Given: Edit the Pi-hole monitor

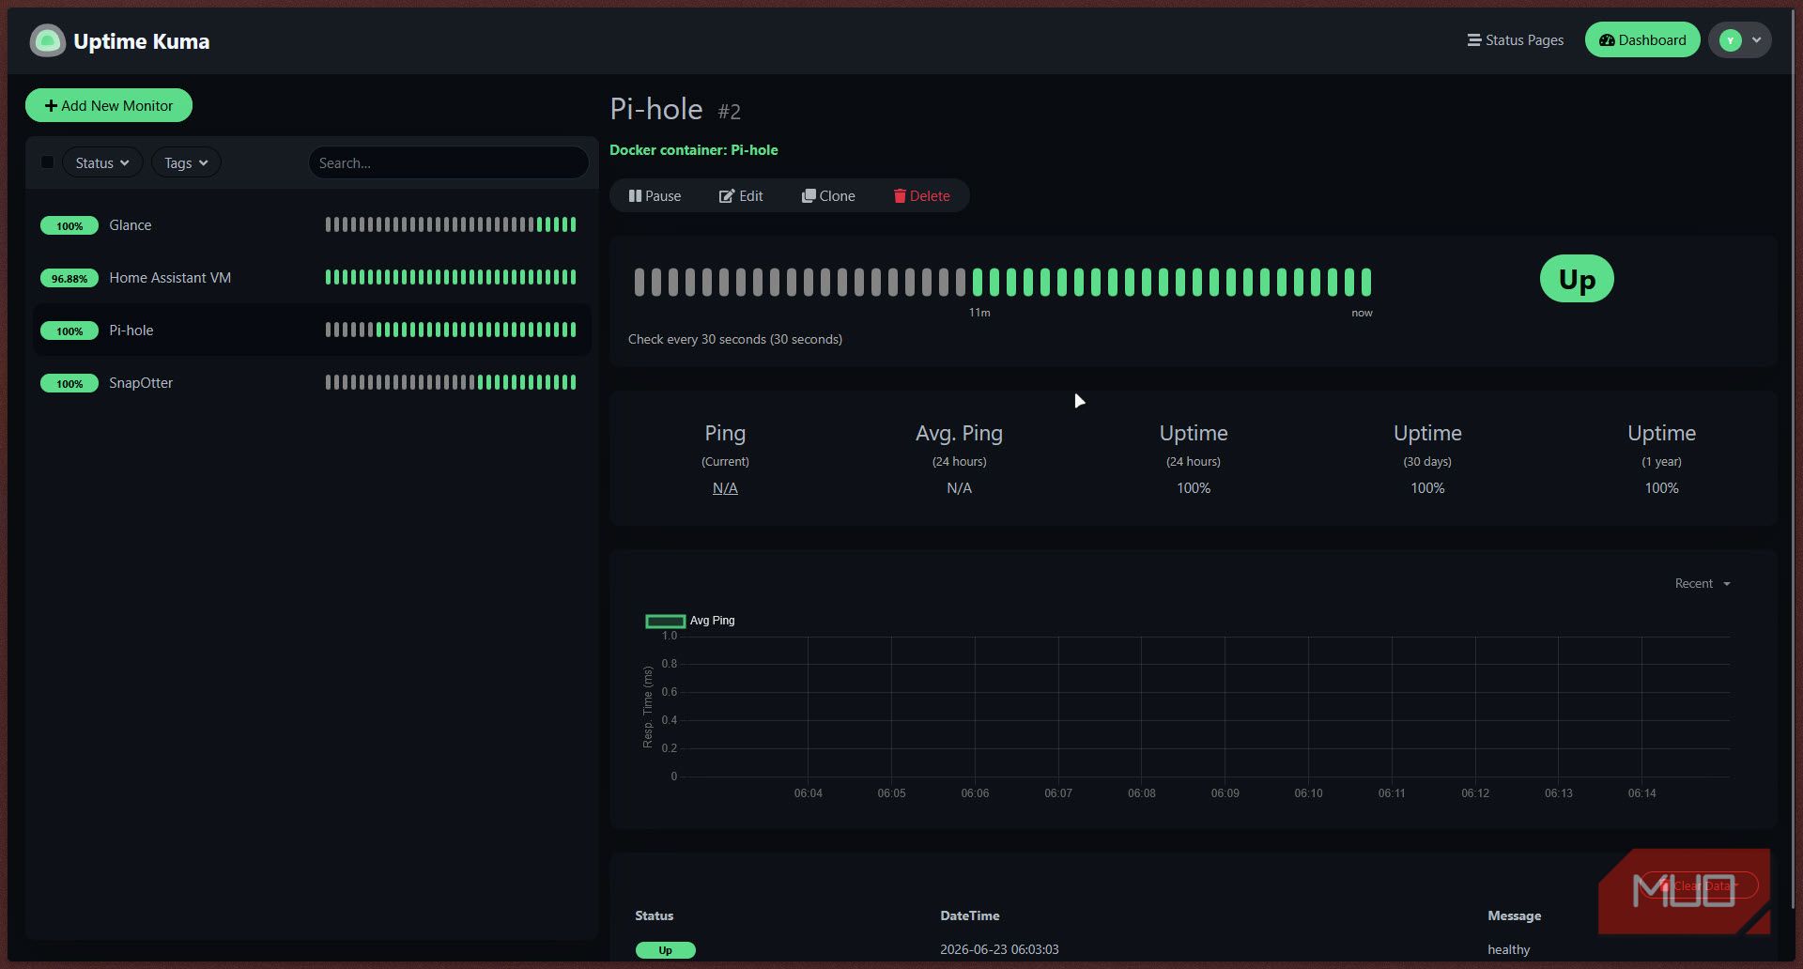Looking at the screenshot, I should point(741,195).
